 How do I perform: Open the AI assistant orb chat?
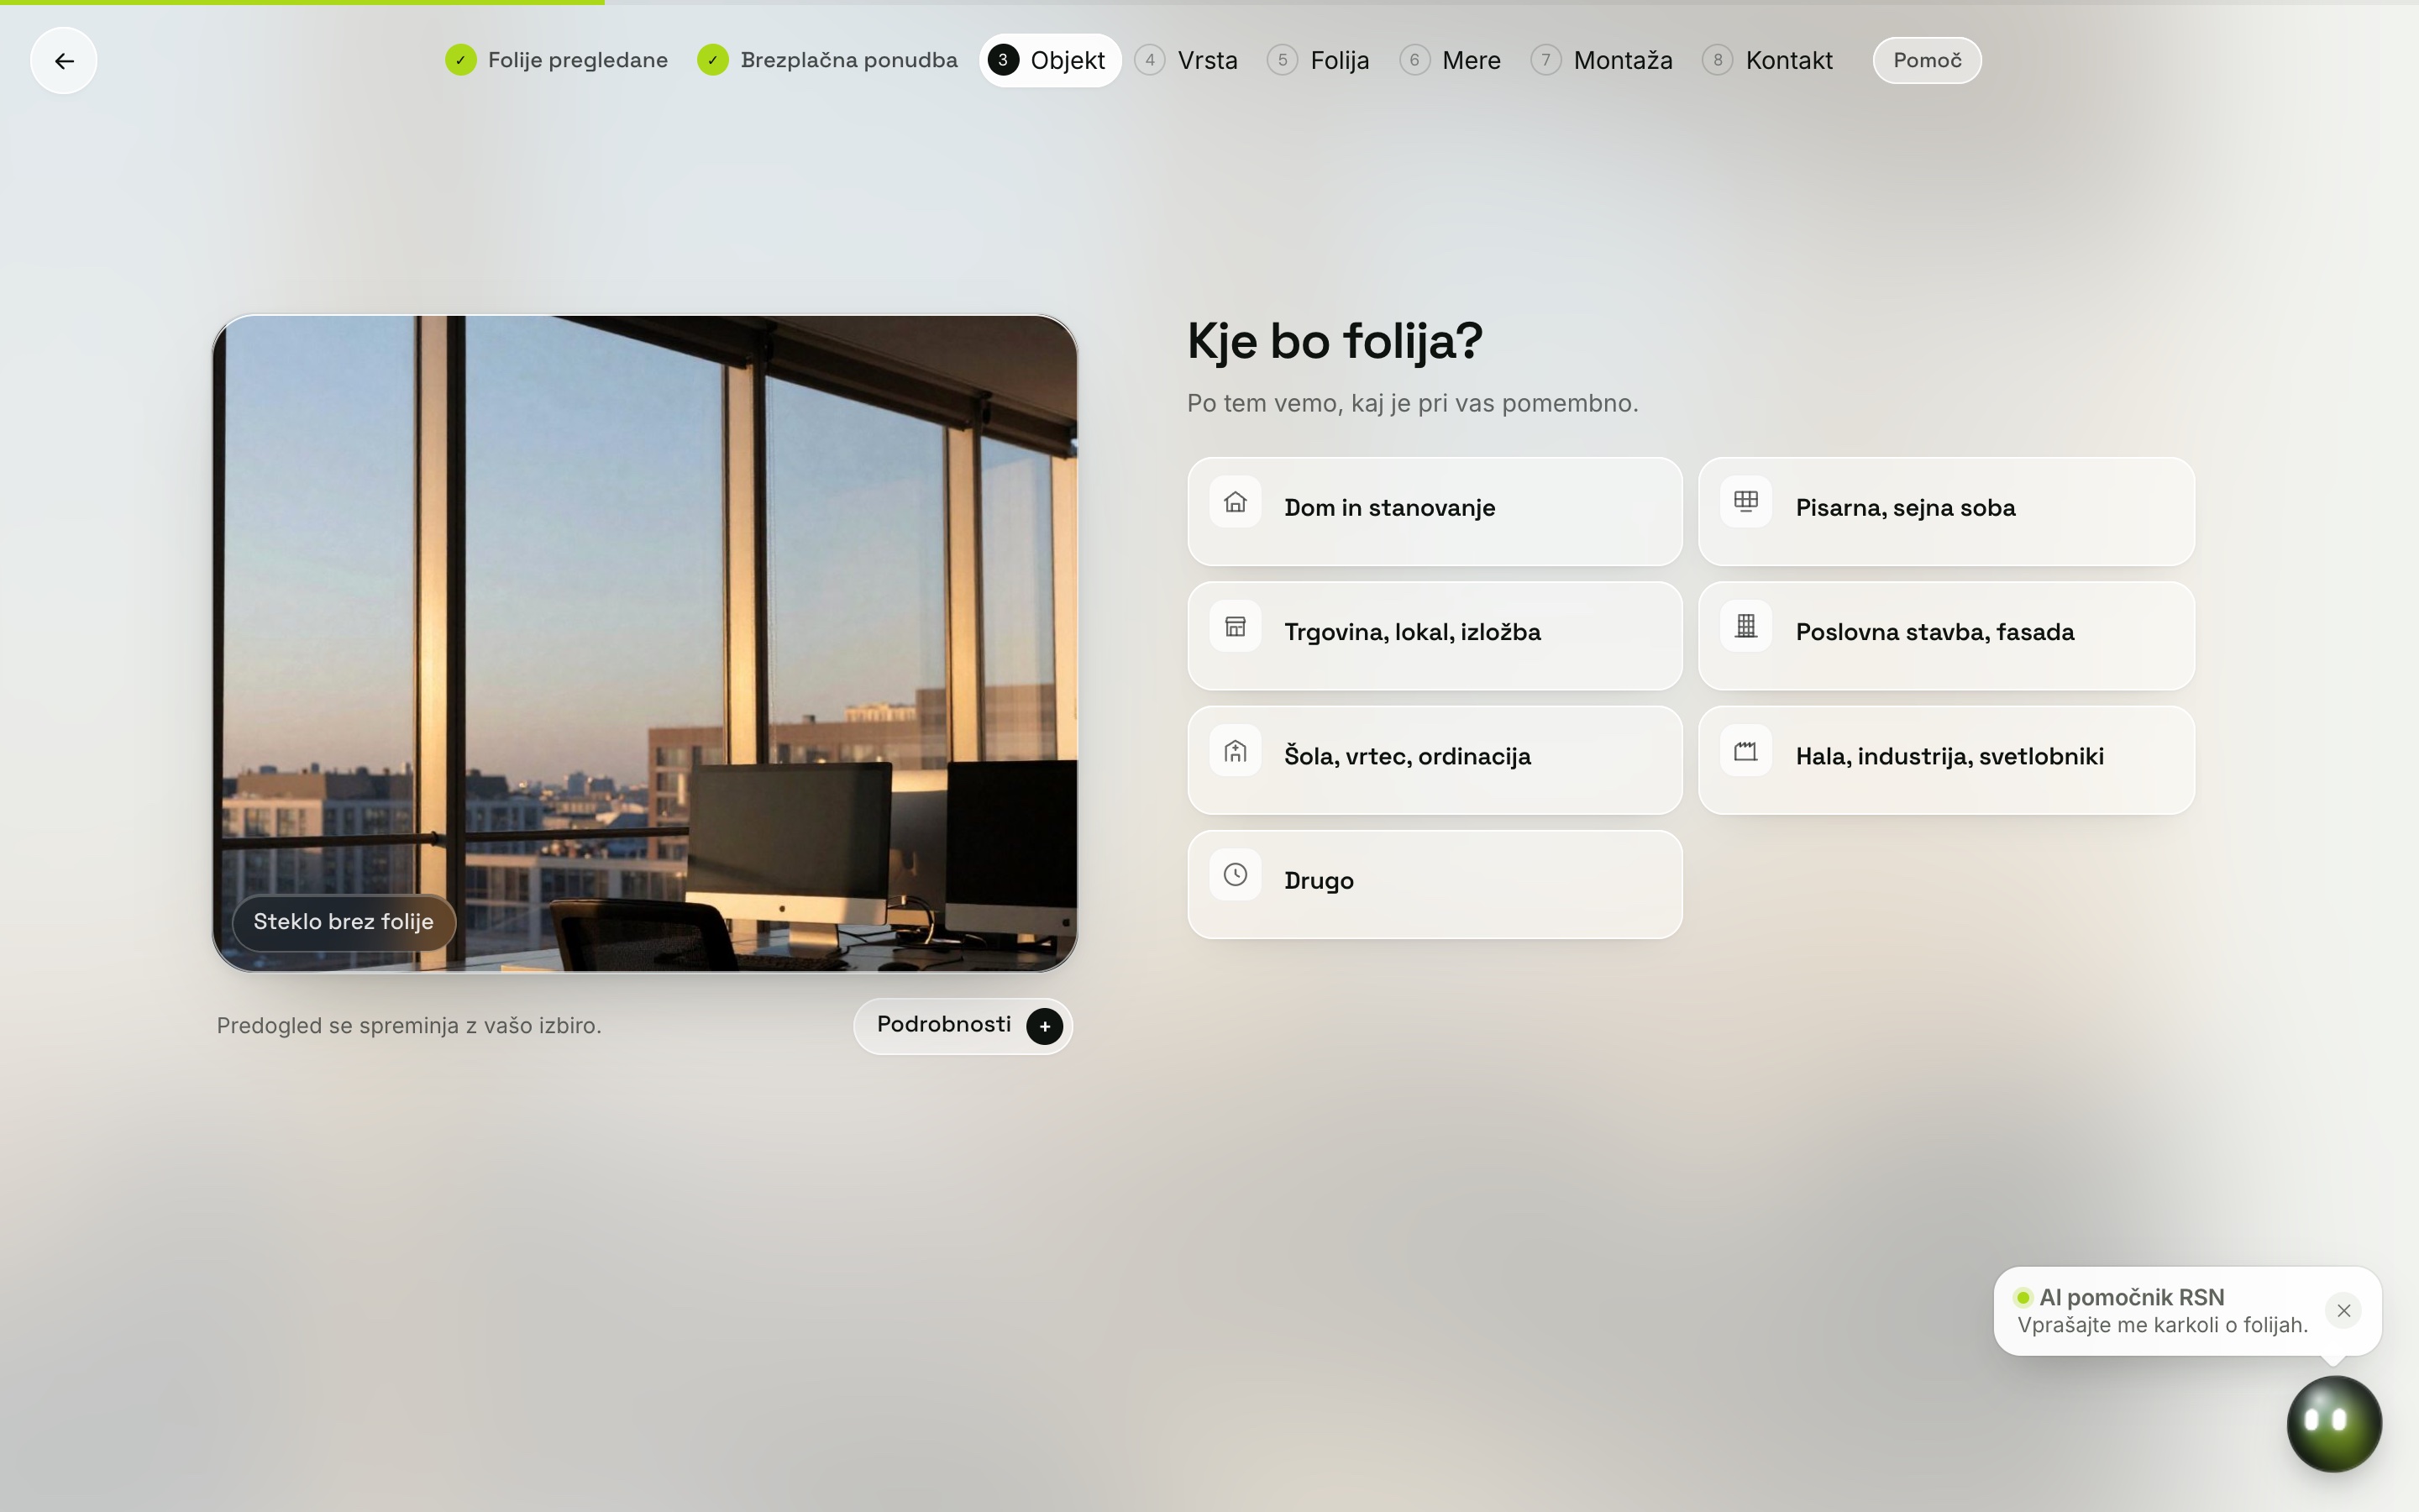(x=2334, y=1423)
